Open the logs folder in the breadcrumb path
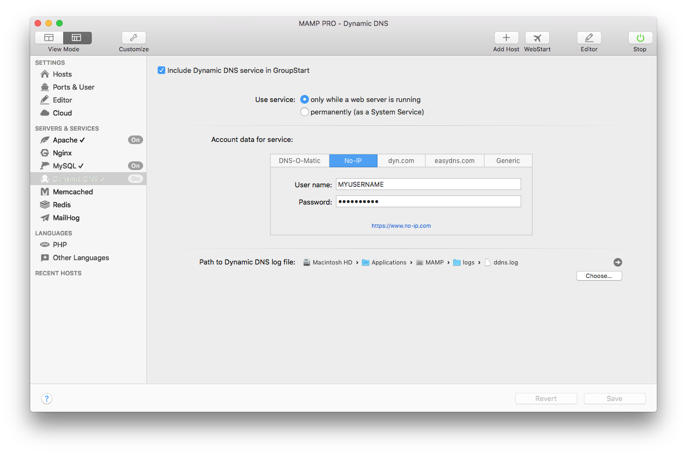This screenshot has width=687, height=455. 468,262
